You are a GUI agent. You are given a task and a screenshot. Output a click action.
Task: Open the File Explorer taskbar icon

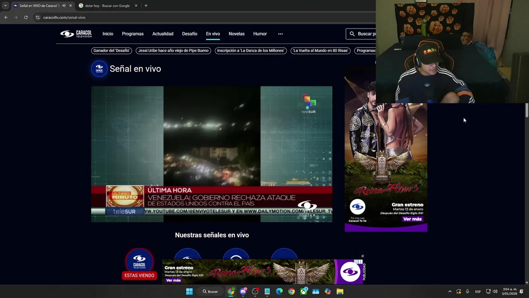tap(340, 291)
